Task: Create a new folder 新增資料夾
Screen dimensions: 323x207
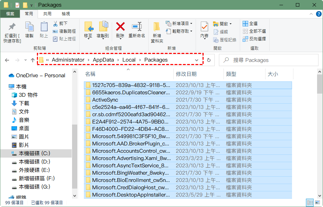Action: pyautogui.click(x=157, y=33)
